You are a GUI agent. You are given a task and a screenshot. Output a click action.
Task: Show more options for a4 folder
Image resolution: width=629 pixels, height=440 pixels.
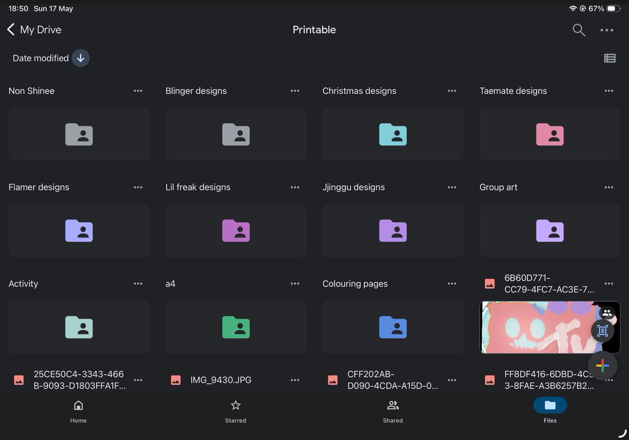click(x=295, y=284)
